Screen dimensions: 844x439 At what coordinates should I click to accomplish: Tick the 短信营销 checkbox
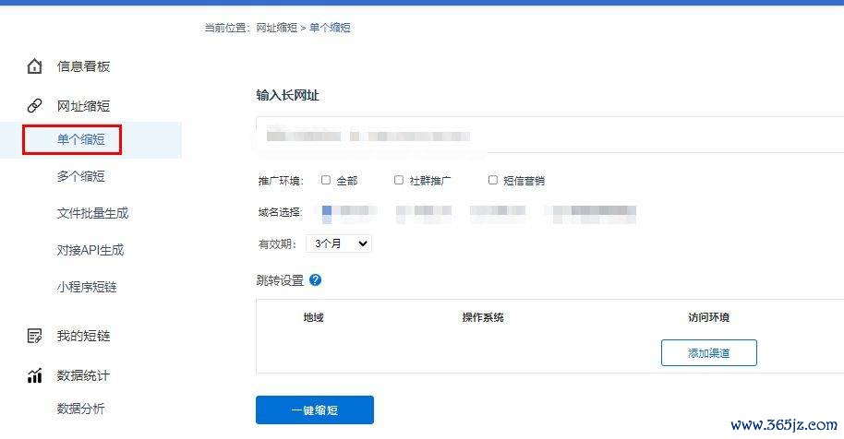[492, 180]
